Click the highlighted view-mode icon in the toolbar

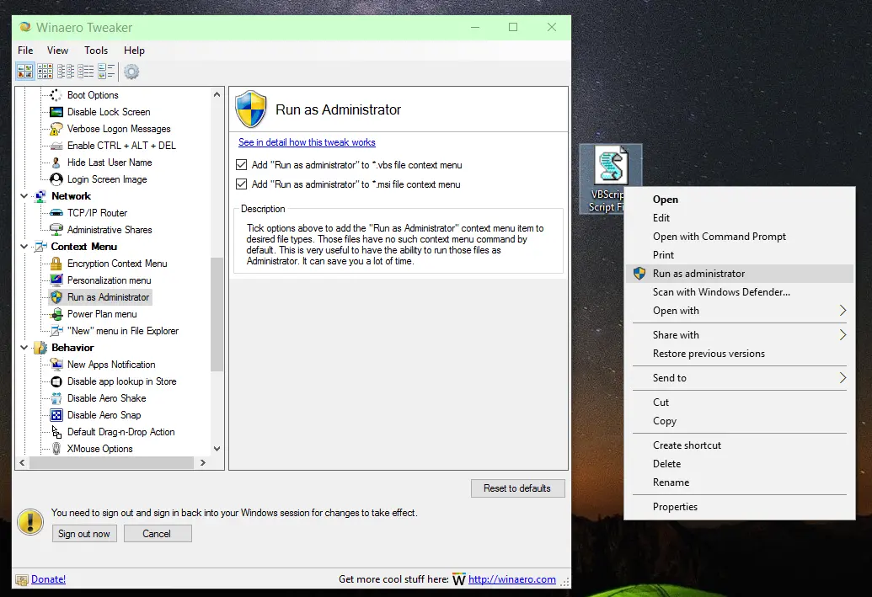point(25,71)
